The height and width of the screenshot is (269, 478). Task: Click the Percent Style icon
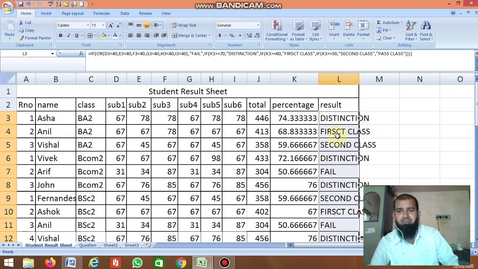point(232,35)
